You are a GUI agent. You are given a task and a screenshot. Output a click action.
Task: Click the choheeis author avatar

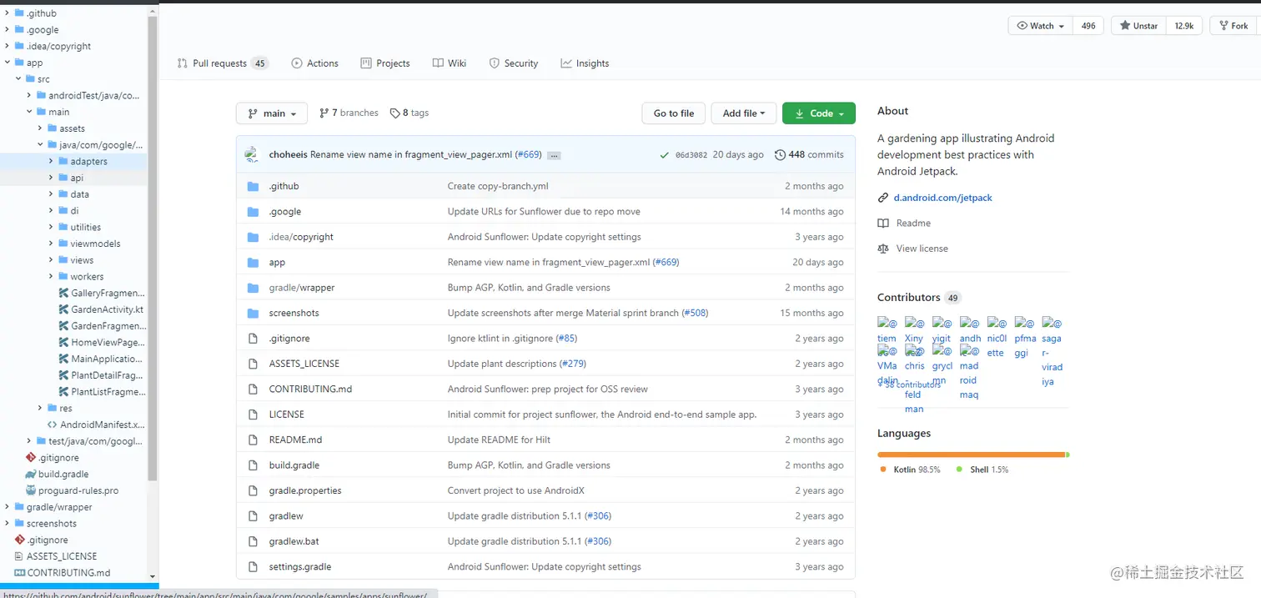252,154
